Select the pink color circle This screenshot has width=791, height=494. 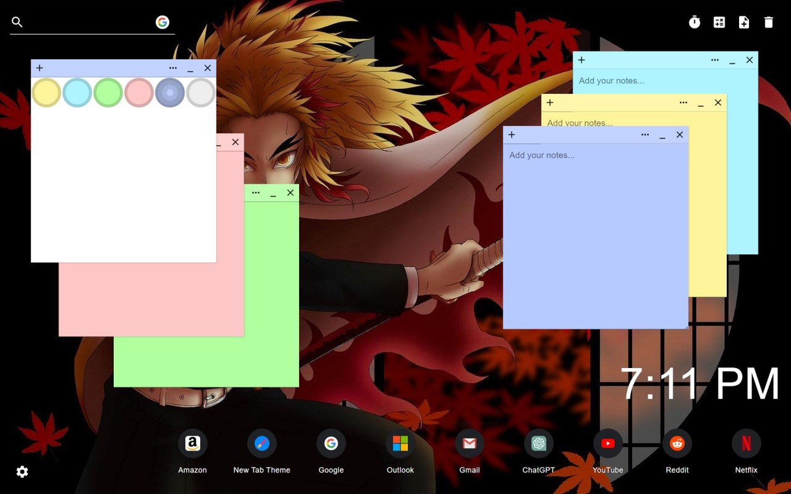click(x=139, y=93)
